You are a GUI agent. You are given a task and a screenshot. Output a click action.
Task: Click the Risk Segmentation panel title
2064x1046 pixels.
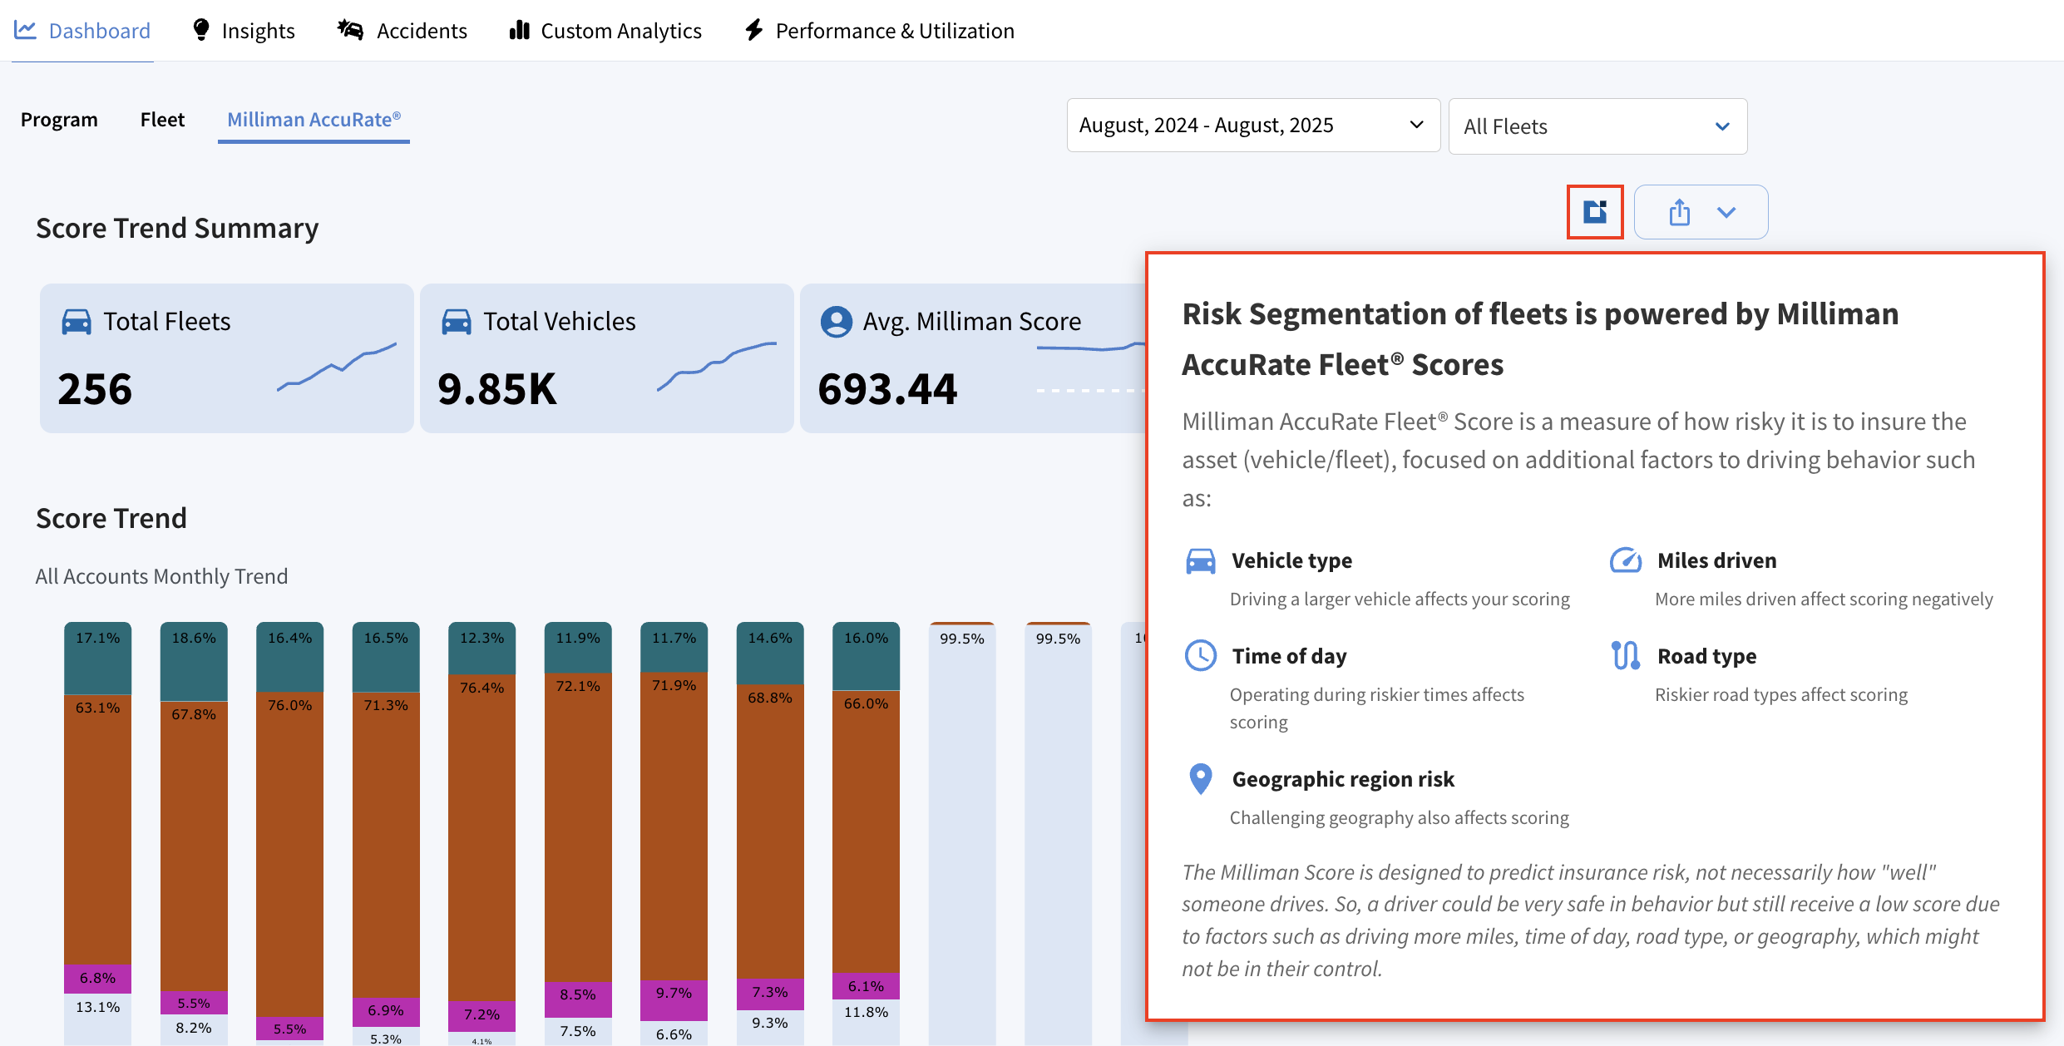[1540, 339]
